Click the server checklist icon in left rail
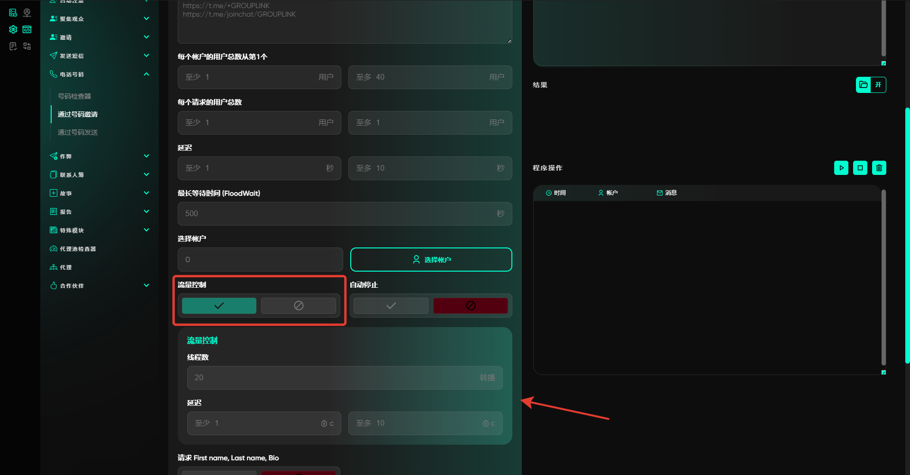Viewport: 910px width, 475px height. (x=13, y=13)
